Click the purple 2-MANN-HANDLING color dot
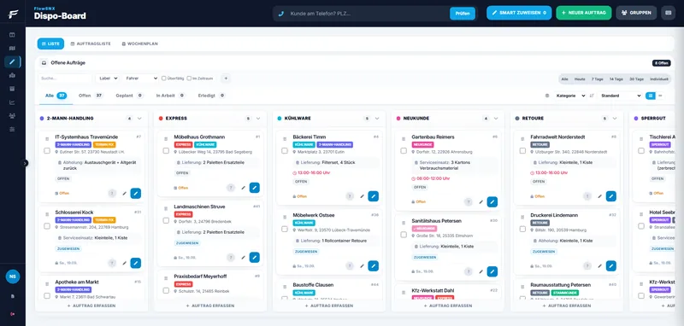The width and height of the screenshot is (684, 326). 41,119
